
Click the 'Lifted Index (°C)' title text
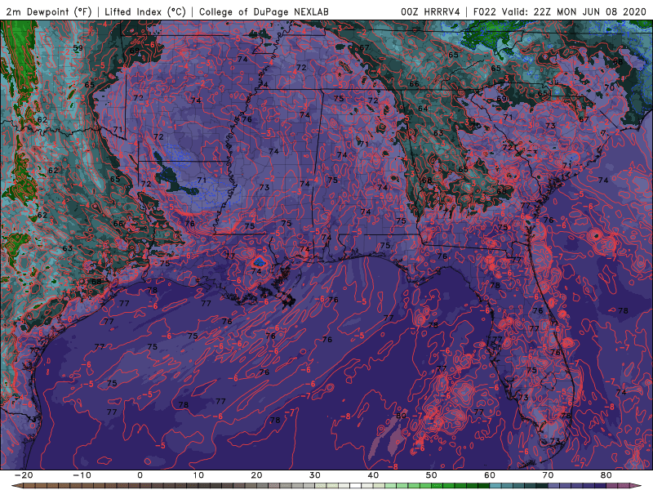point(145,11)
